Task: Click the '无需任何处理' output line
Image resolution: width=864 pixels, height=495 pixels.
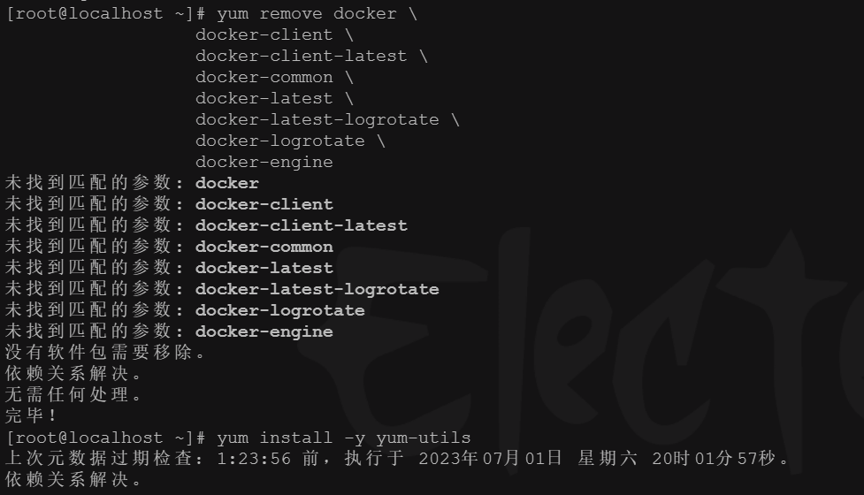Action: pyautogui.click(x=73, y=395)
